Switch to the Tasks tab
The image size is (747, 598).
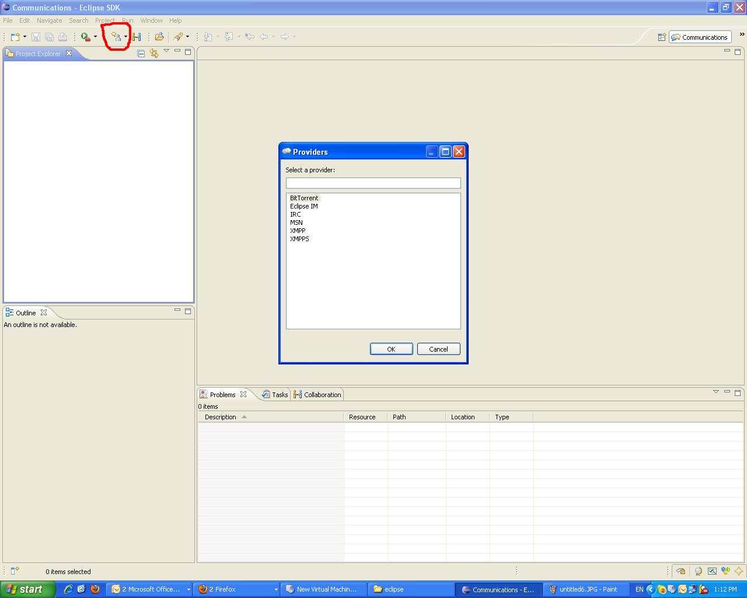(275, 395)
